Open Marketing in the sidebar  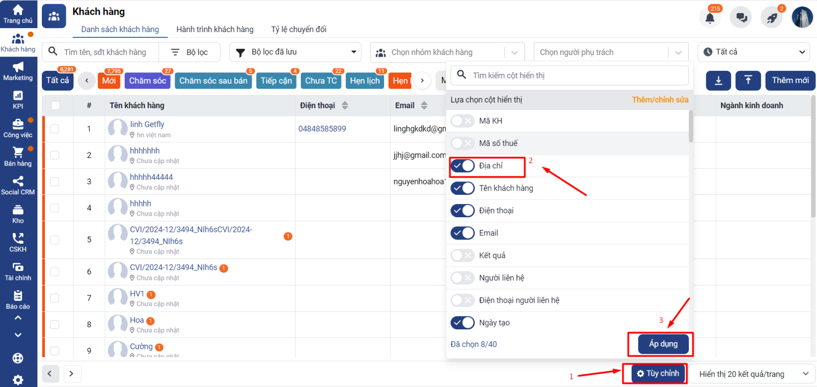click(18, 71)
